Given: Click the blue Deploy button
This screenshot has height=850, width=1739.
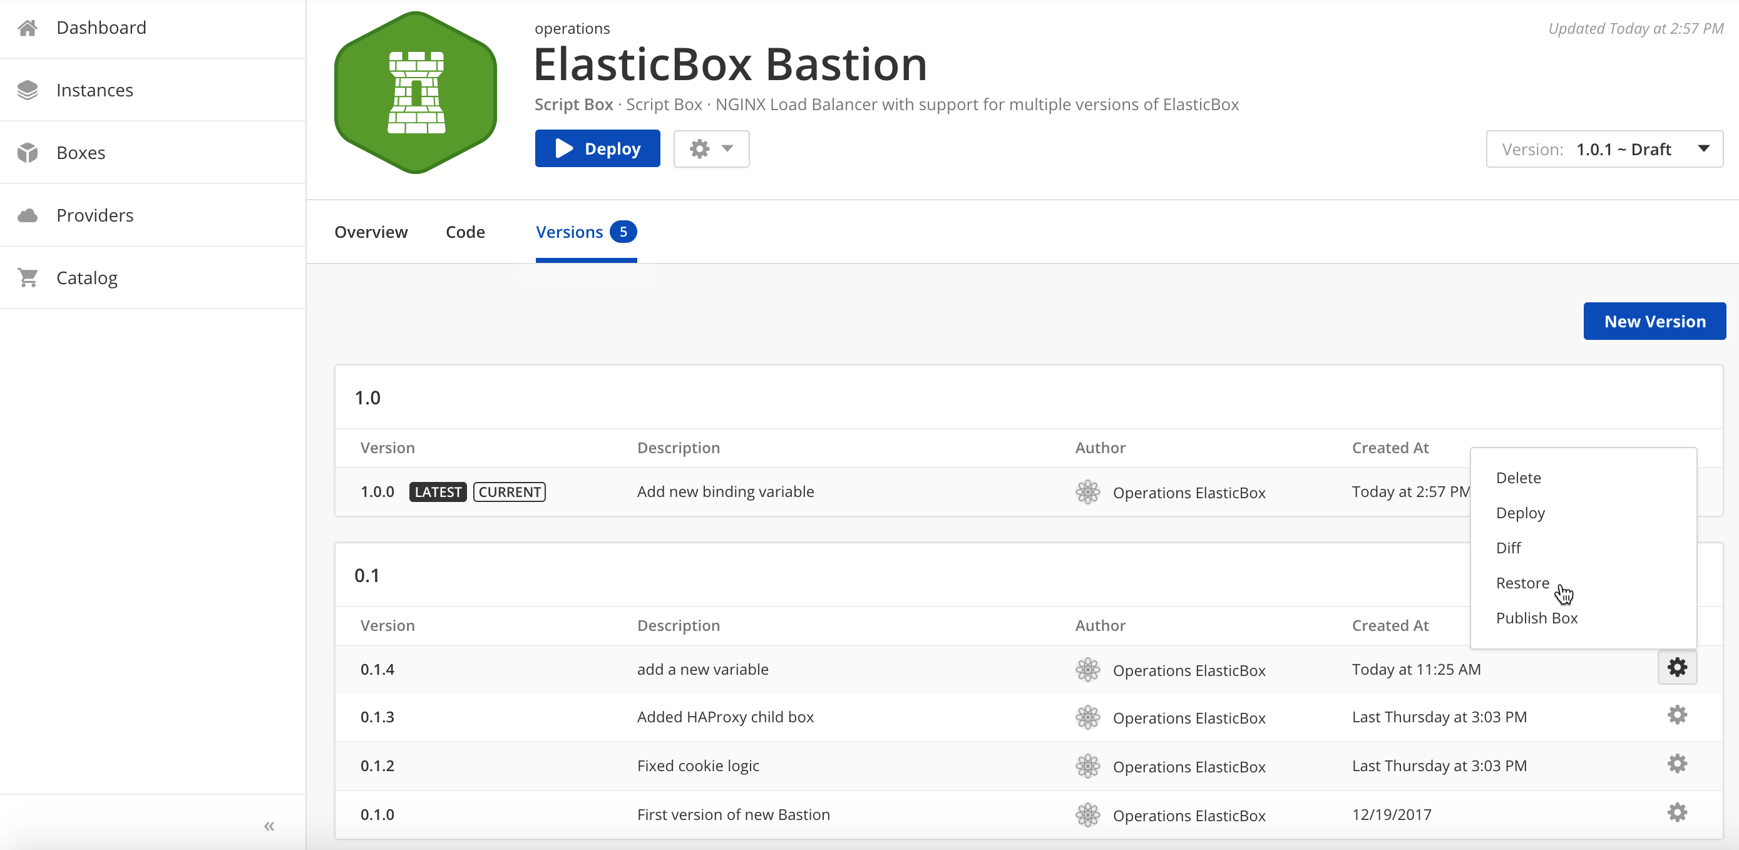Looking at the screenshot, I should tap(597, 148).
